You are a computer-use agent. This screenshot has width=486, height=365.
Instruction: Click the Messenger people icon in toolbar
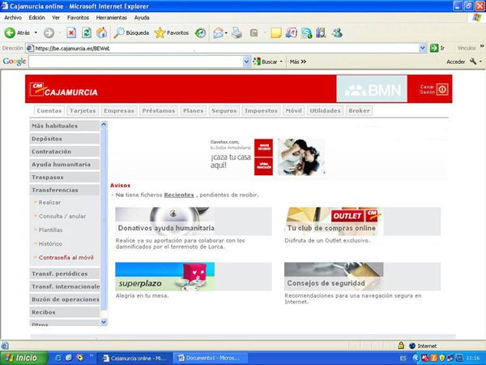(x=337, y=32)
